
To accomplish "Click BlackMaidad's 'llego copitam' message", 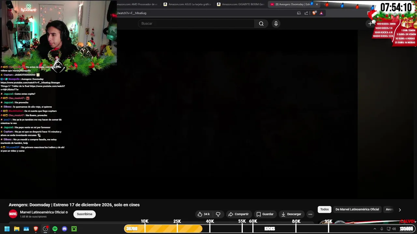I will click(x=29, y=111).
